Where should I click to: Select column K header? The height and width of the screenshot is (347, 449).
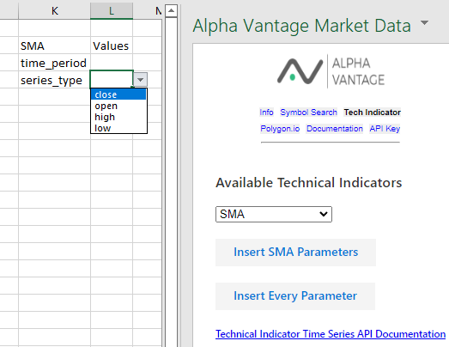tap(54, 11)
